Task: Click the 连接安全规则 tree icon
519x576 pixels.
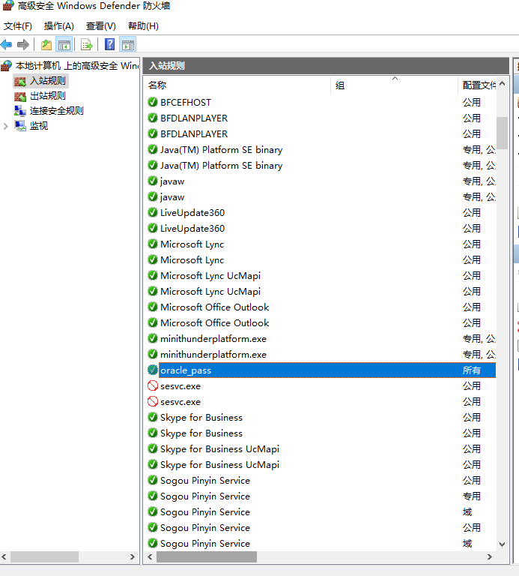Action: pyautogui.click(x=19, y=111)
